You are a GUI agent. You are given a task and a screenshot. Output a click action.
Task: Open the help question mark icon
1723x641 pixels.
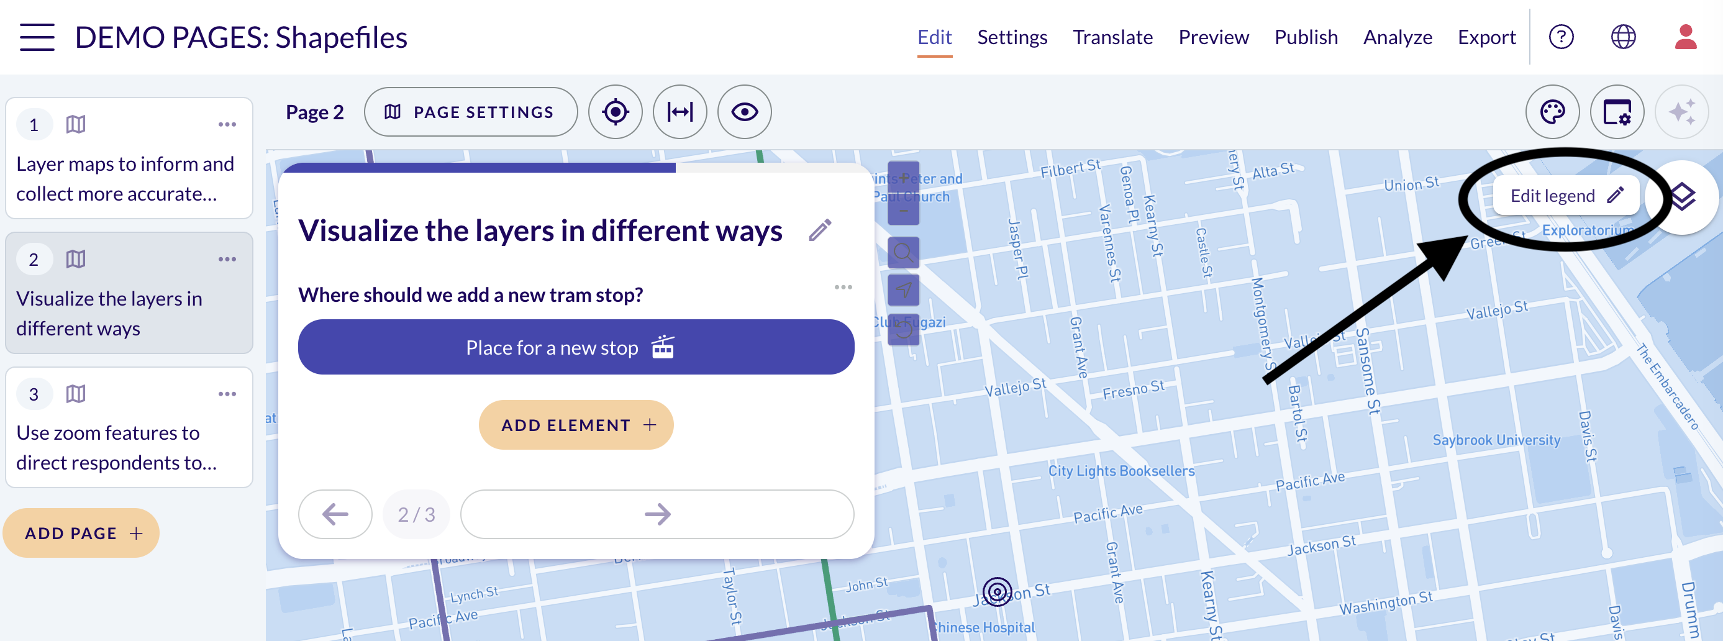(1561, 37)
